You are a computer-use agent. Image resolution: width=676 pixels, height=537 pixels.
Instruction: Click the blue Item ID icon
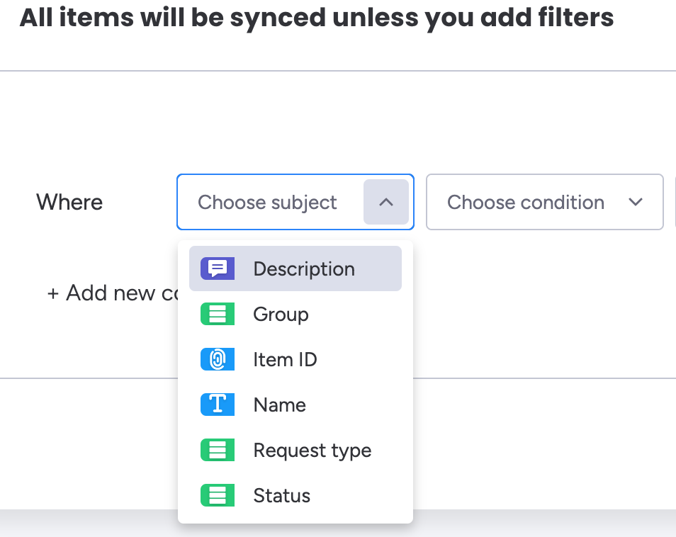point(218,360)
